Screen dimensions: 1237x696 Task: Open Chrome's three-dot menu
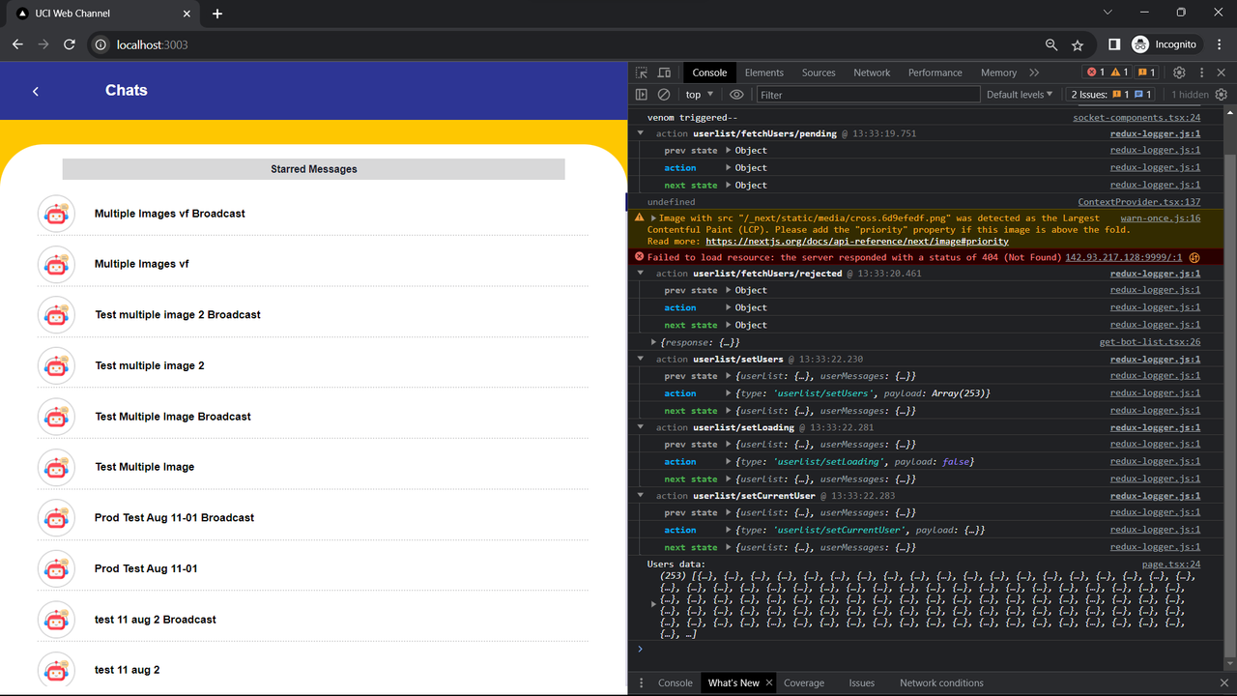(1219, 44)
